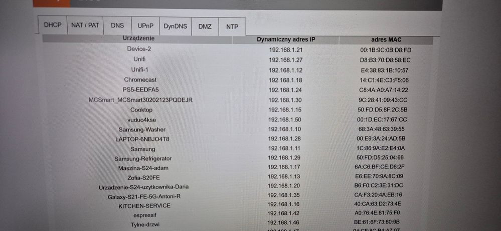
Task: Click the IP address 192.168.1.17
Action: click(x=285, y=166)
